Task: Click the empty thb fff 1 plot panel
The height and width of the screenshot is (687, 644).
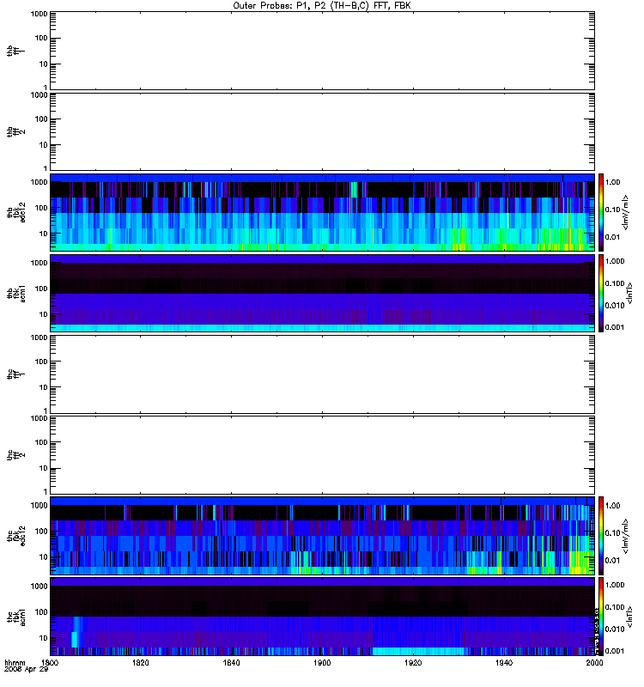Action: (322, 51)
